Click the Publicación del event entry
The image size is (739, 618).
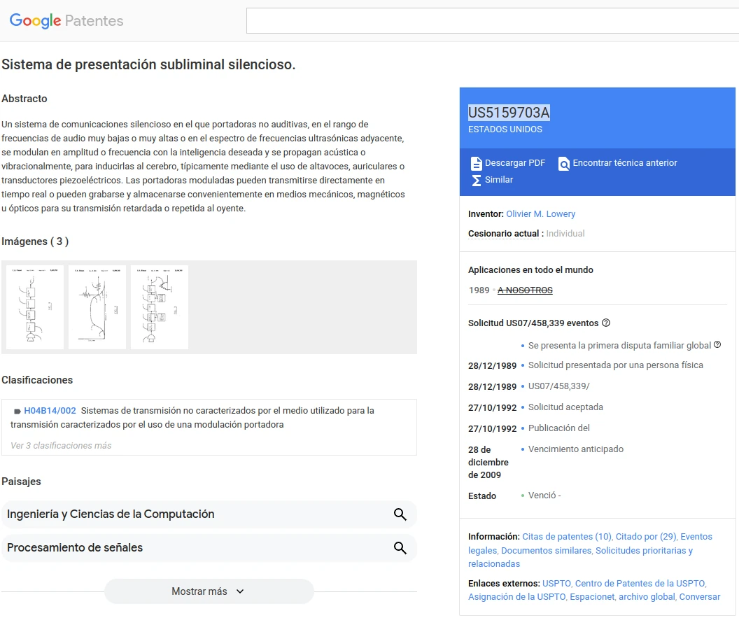coord(559,428)
